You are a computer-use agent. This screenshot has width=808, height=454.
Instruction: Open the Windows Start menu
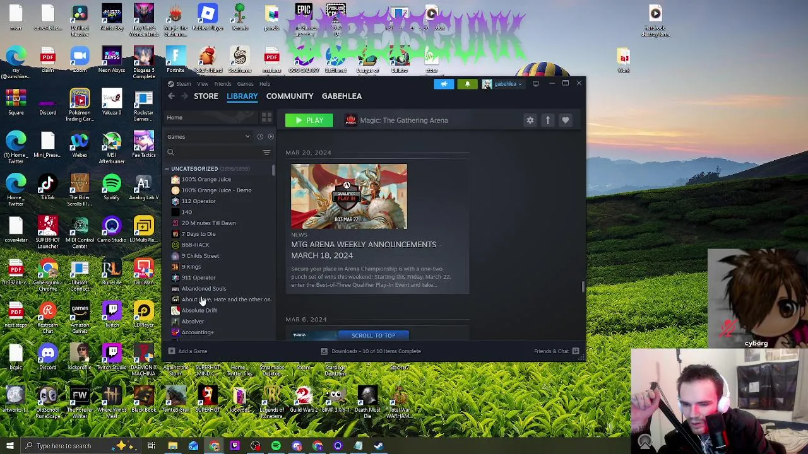[x=9, y=446]
